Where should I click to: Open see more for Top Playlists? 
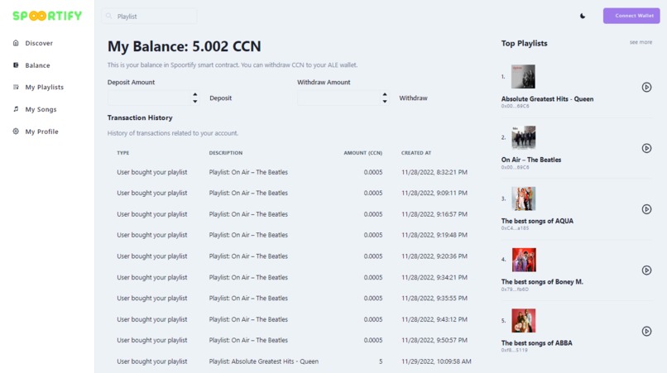click(641, 42)
